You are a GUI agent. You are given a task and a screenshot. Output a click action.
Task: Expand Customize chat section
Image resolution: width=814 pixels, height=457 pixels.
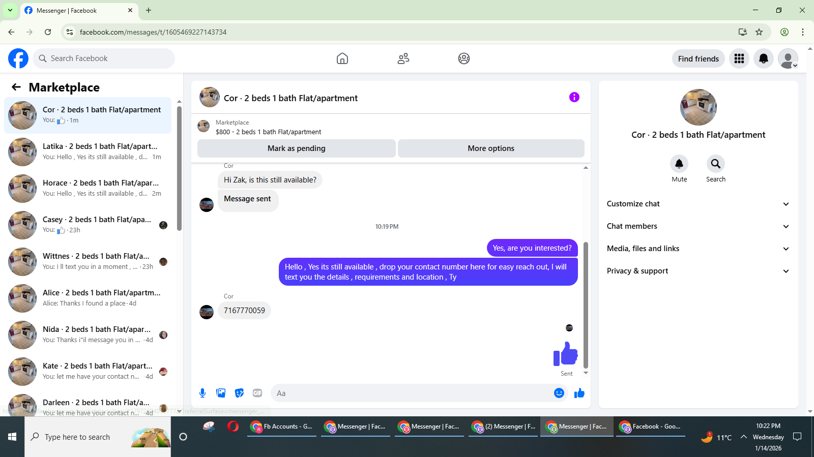point(698,204)
